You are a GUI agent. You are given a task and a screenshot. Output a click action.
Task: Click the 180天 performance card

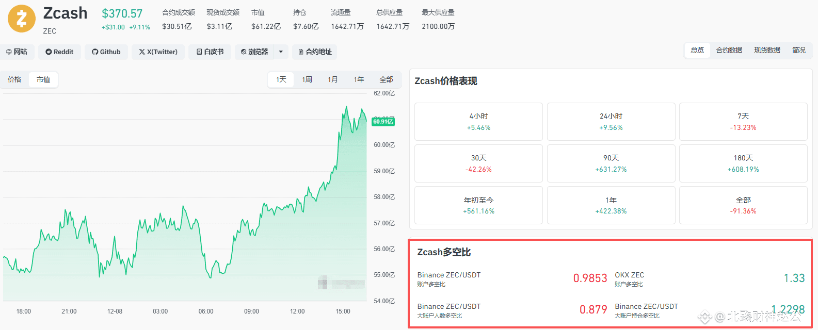pos(743,163)
